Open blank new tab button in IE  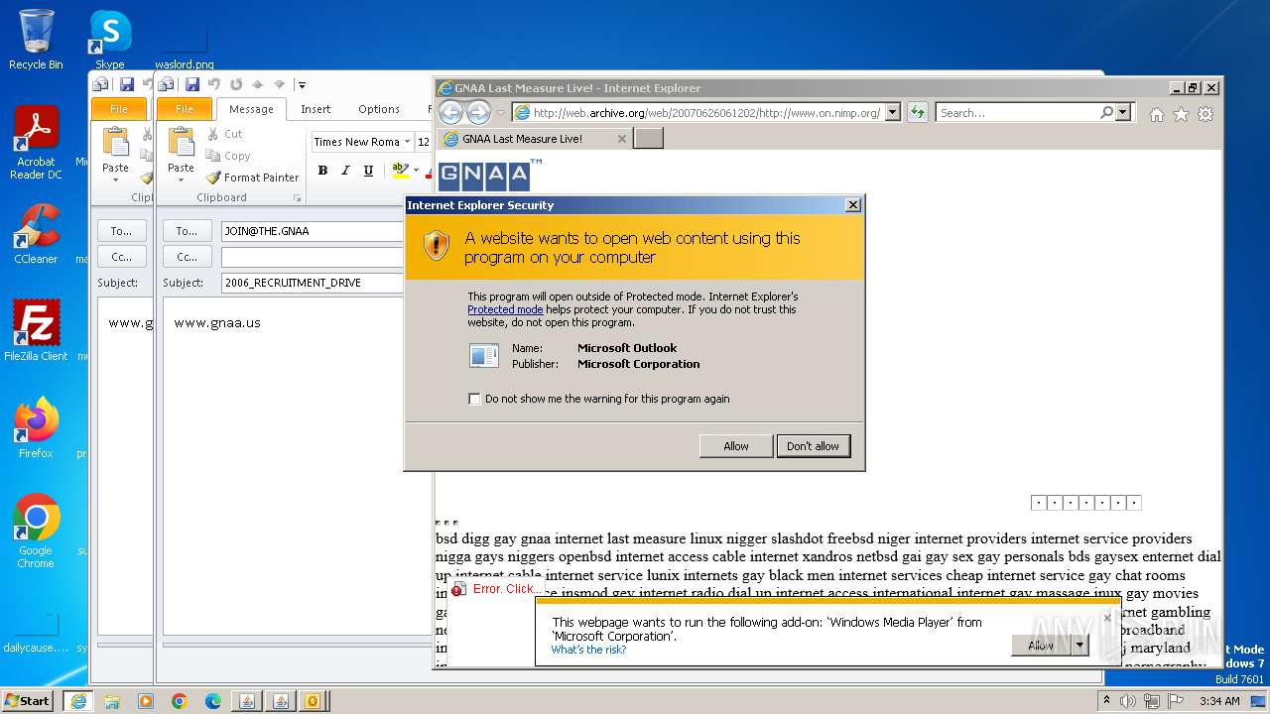[648, 139]
